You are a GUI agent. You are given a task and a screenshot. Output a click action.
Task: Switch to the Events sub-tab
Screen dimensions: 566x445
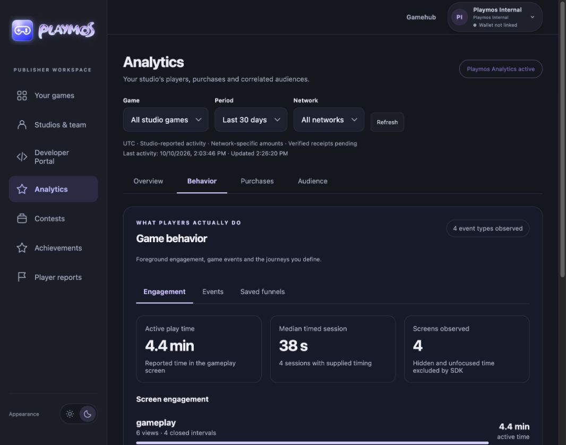pyautogui.click(x=213, y=292)
